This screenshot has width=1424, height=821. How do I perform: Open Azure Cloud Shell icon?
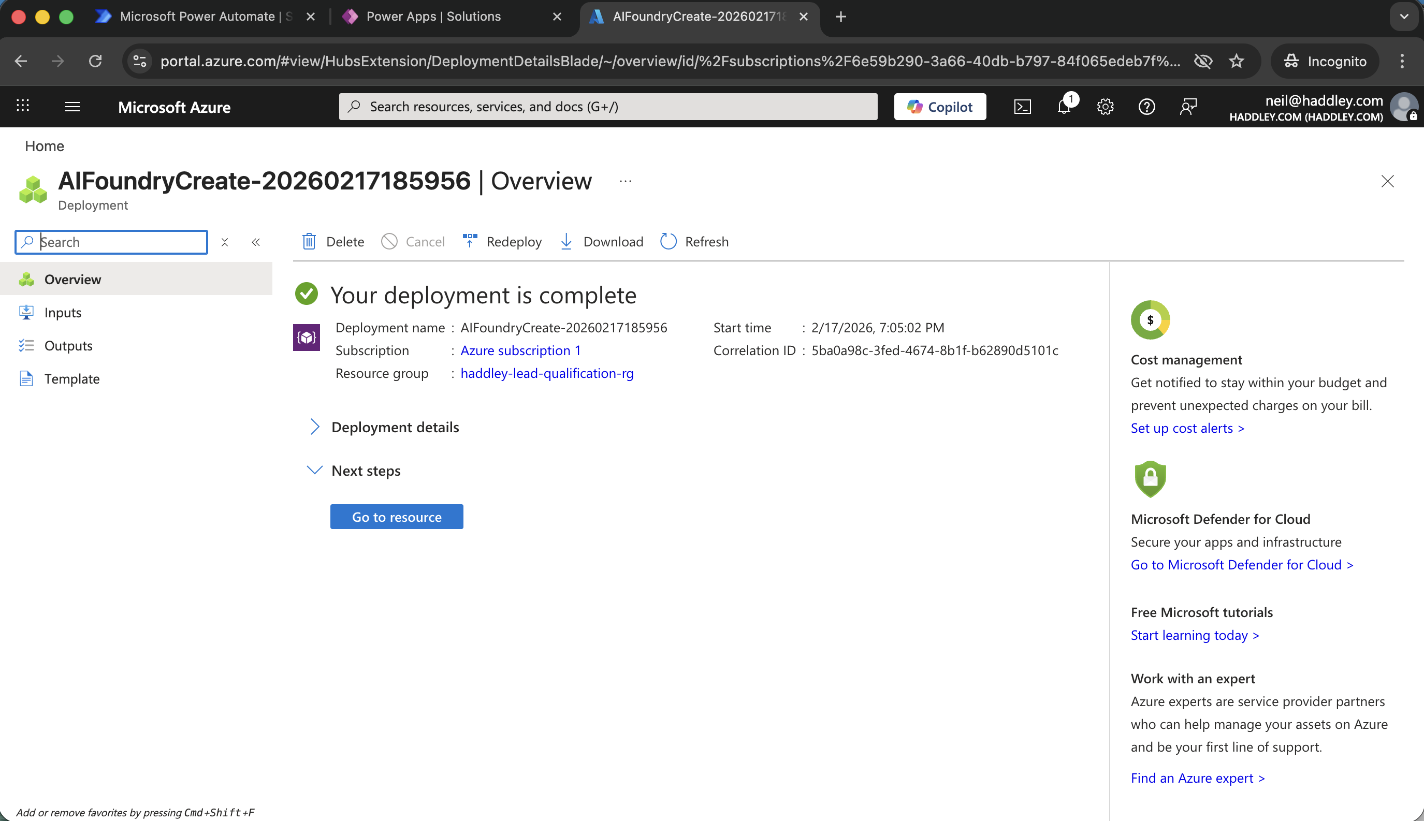[x=1022, y=107]
